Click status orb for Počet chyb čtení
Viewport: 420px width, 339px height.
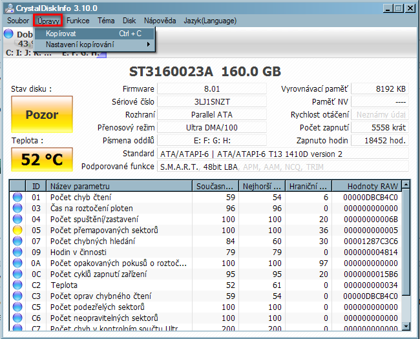pos(17,197)
